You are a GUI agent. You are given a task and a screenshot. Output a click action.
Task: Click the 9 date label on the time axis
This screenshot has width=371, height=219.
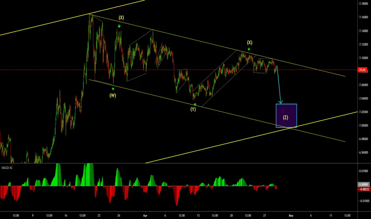tap(33, 216)
